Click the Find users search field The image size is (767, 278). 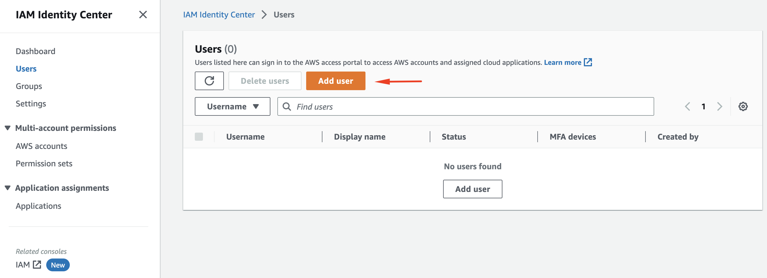(x=466, y=106)
